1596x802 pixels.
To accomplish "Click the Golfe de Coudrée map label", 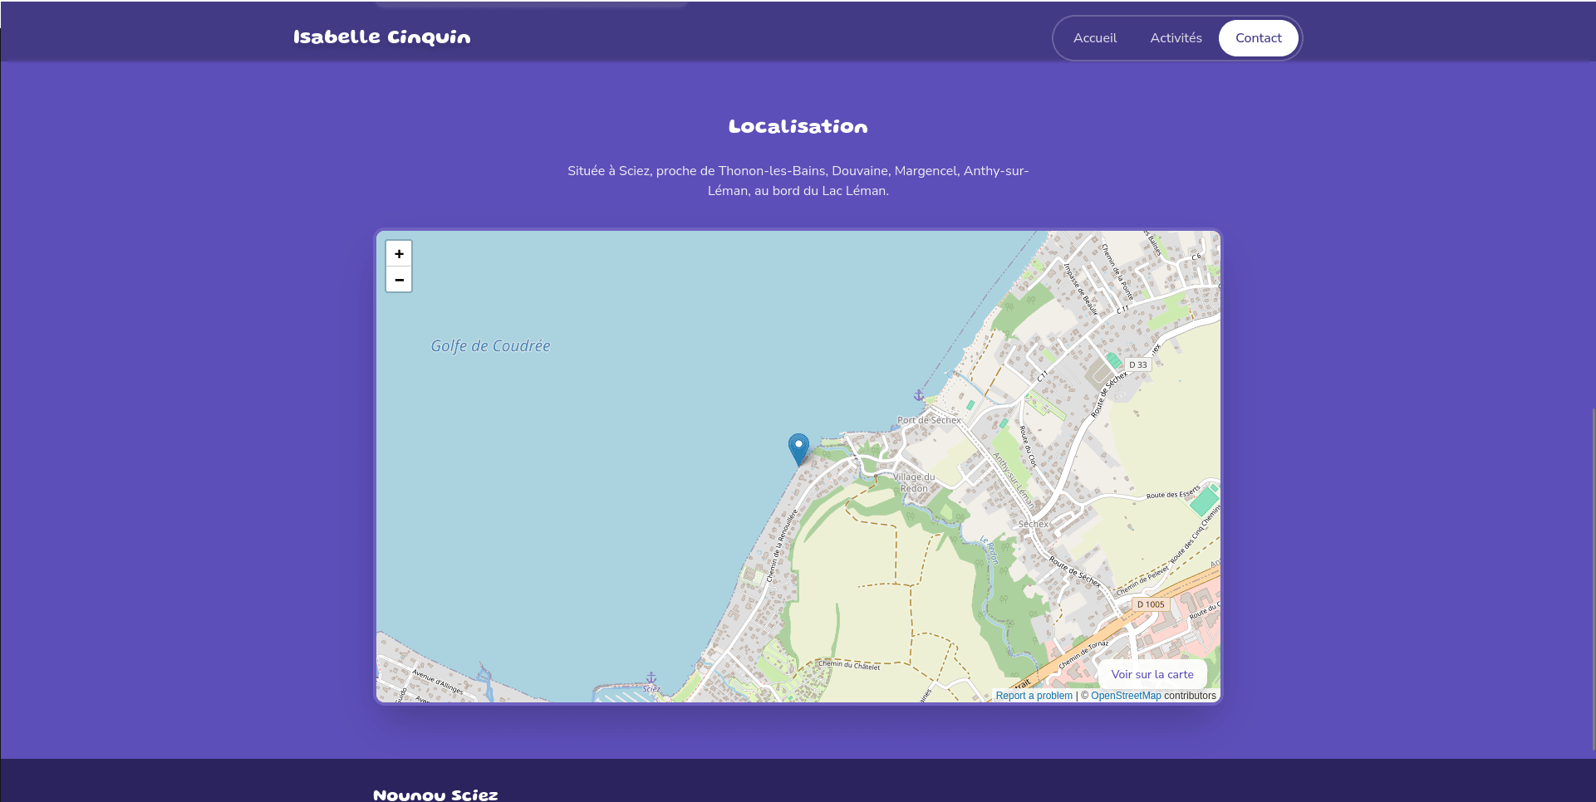I will [x=490, y=346].
